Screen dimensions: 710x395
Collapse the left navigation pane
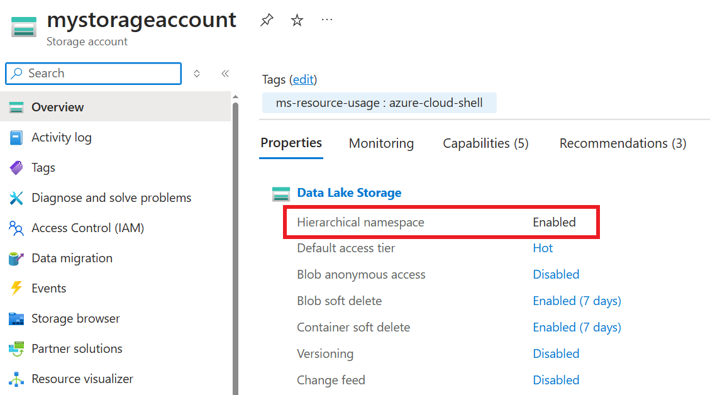225,74
